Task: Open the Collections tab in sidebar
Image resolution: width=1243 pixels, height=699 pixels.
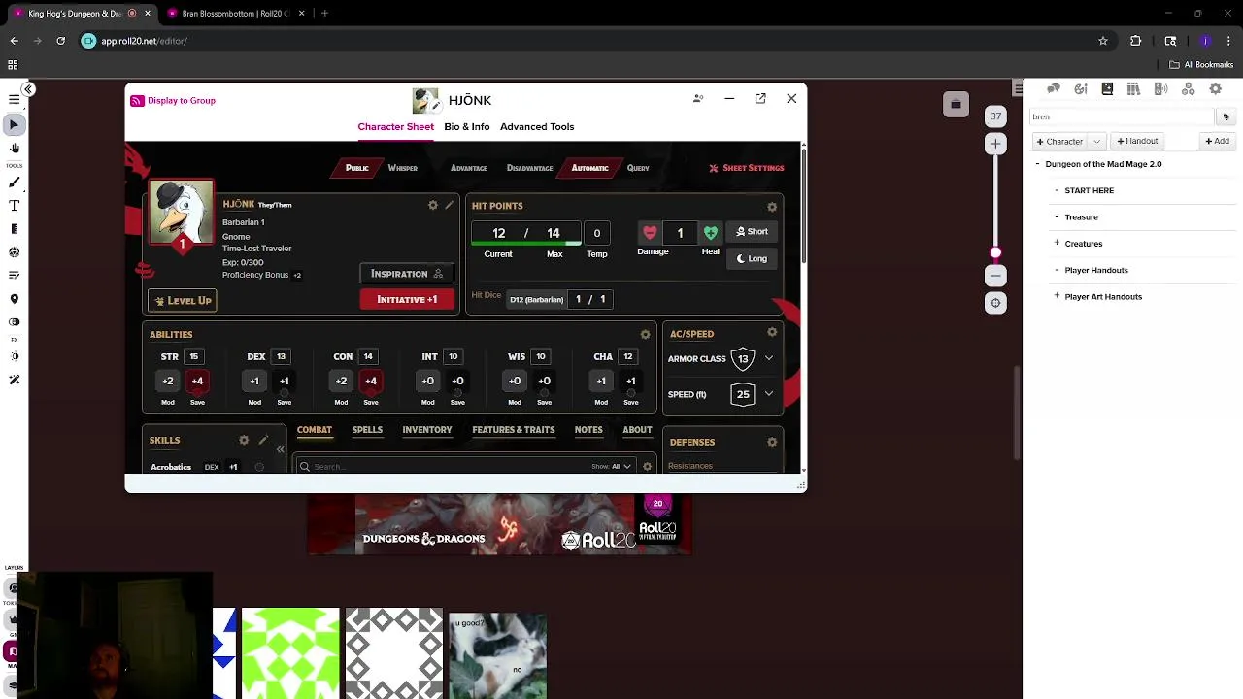Action: (x=1188, y=89)
